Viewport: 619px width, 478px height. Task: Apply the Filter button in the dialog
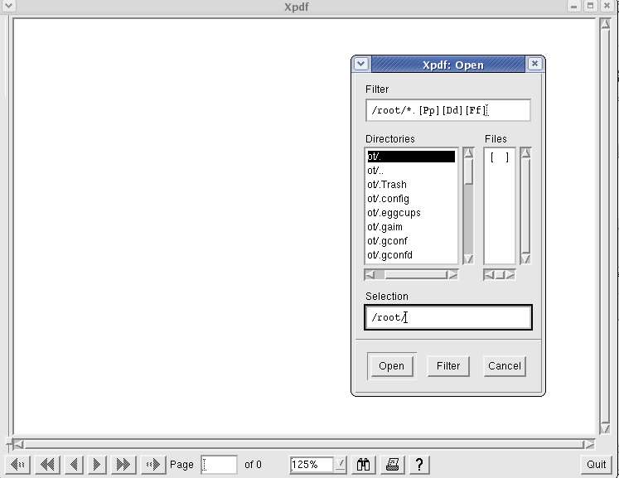click(x=448, y=366)
